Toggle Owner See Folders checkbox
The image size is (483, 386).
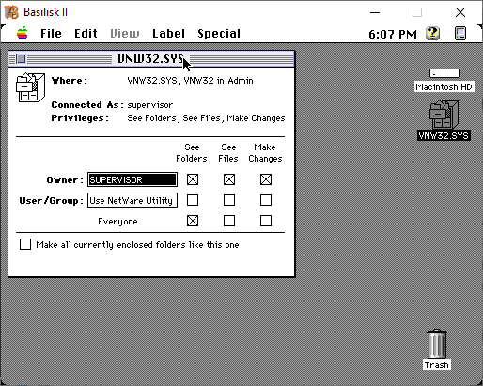[x=193, y=179]
